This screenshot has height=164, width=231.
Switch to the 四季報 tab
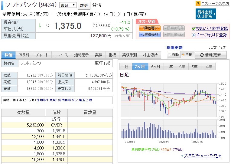(x=24, y=55)
